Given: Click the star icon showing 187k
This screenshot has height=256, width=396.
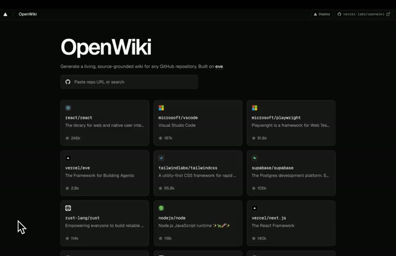Looking at the screenshot, I should tap(160, 138).
